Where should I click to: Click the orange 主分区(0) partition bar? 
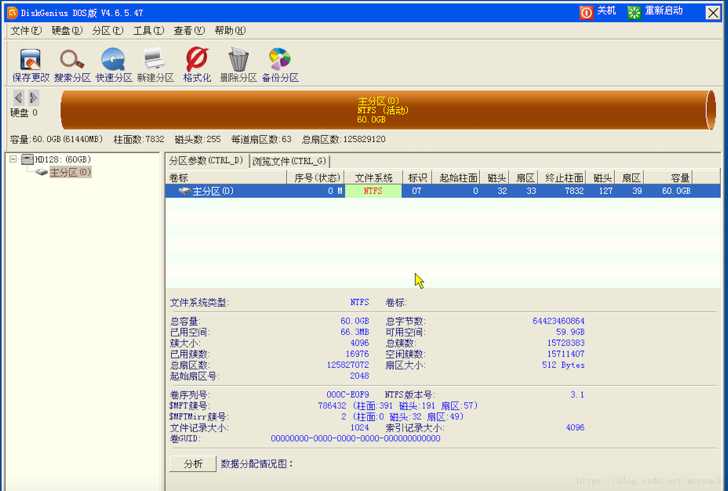(x=388, y=110)
